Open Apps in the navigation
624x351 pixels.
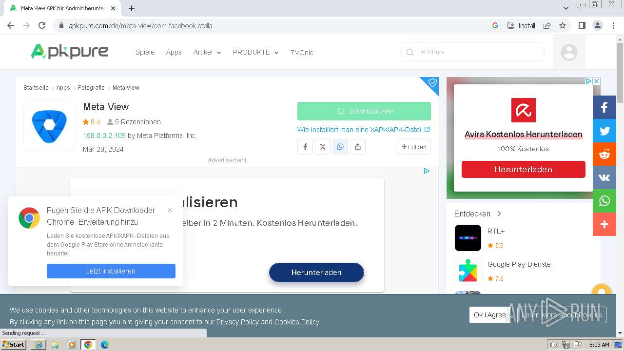point(174,52)
